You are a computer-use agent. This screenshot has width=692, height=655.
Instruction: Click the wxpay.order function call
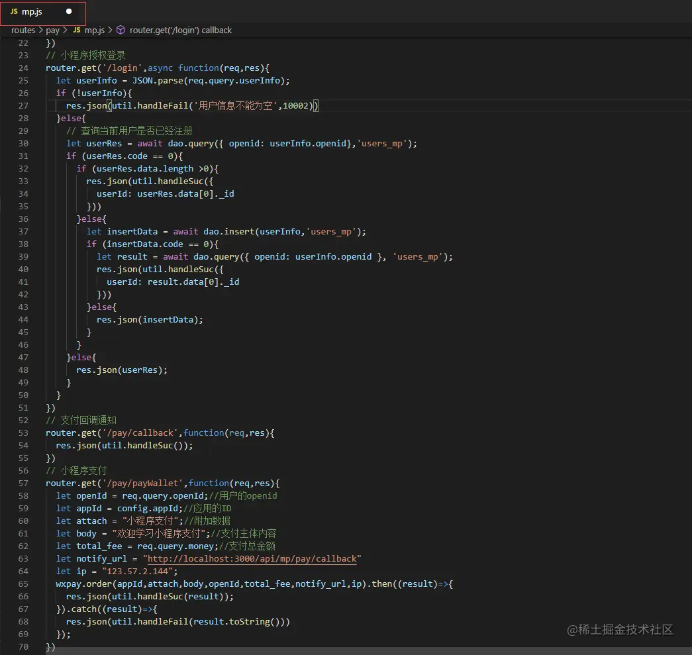click(x=83, y=584)
